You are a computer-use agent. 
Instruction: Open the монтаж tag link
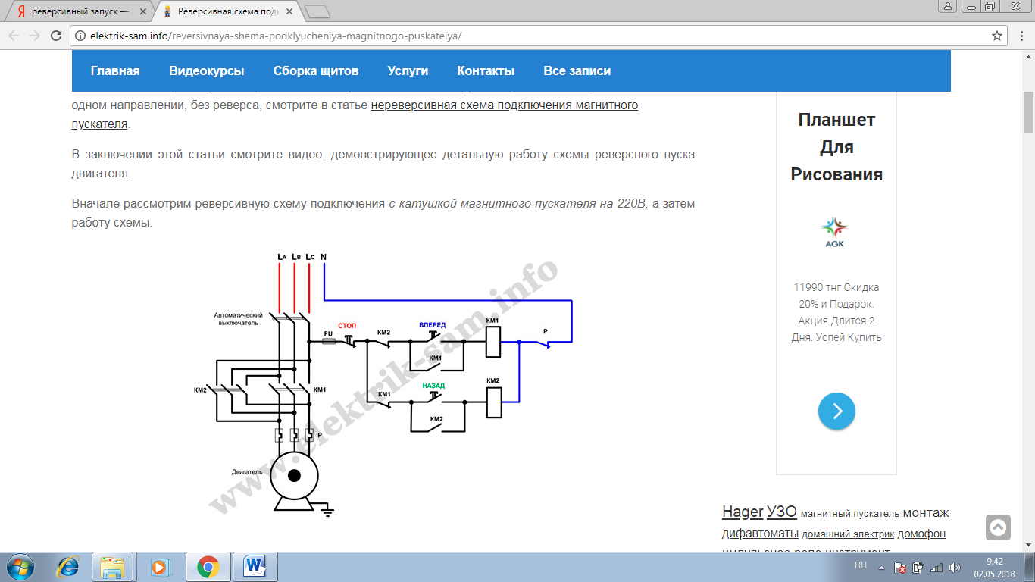tap(926, 513)
